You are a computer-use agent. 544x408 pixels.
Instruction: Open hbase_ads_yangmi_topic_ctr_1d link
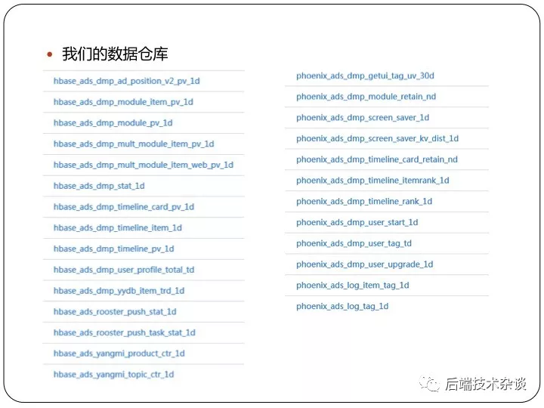(113, 375)
